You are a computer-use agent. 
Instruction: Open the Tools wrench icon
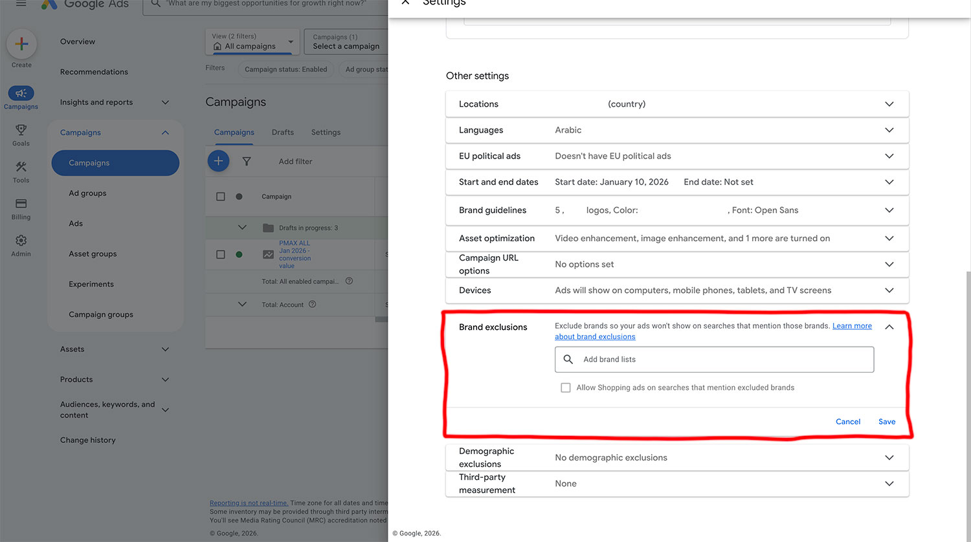(21, 167)
